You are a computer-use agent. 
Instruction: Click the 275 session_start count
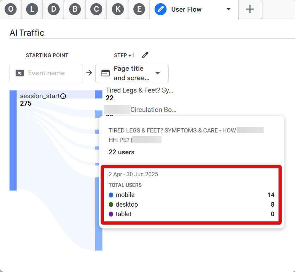(26, 103)
